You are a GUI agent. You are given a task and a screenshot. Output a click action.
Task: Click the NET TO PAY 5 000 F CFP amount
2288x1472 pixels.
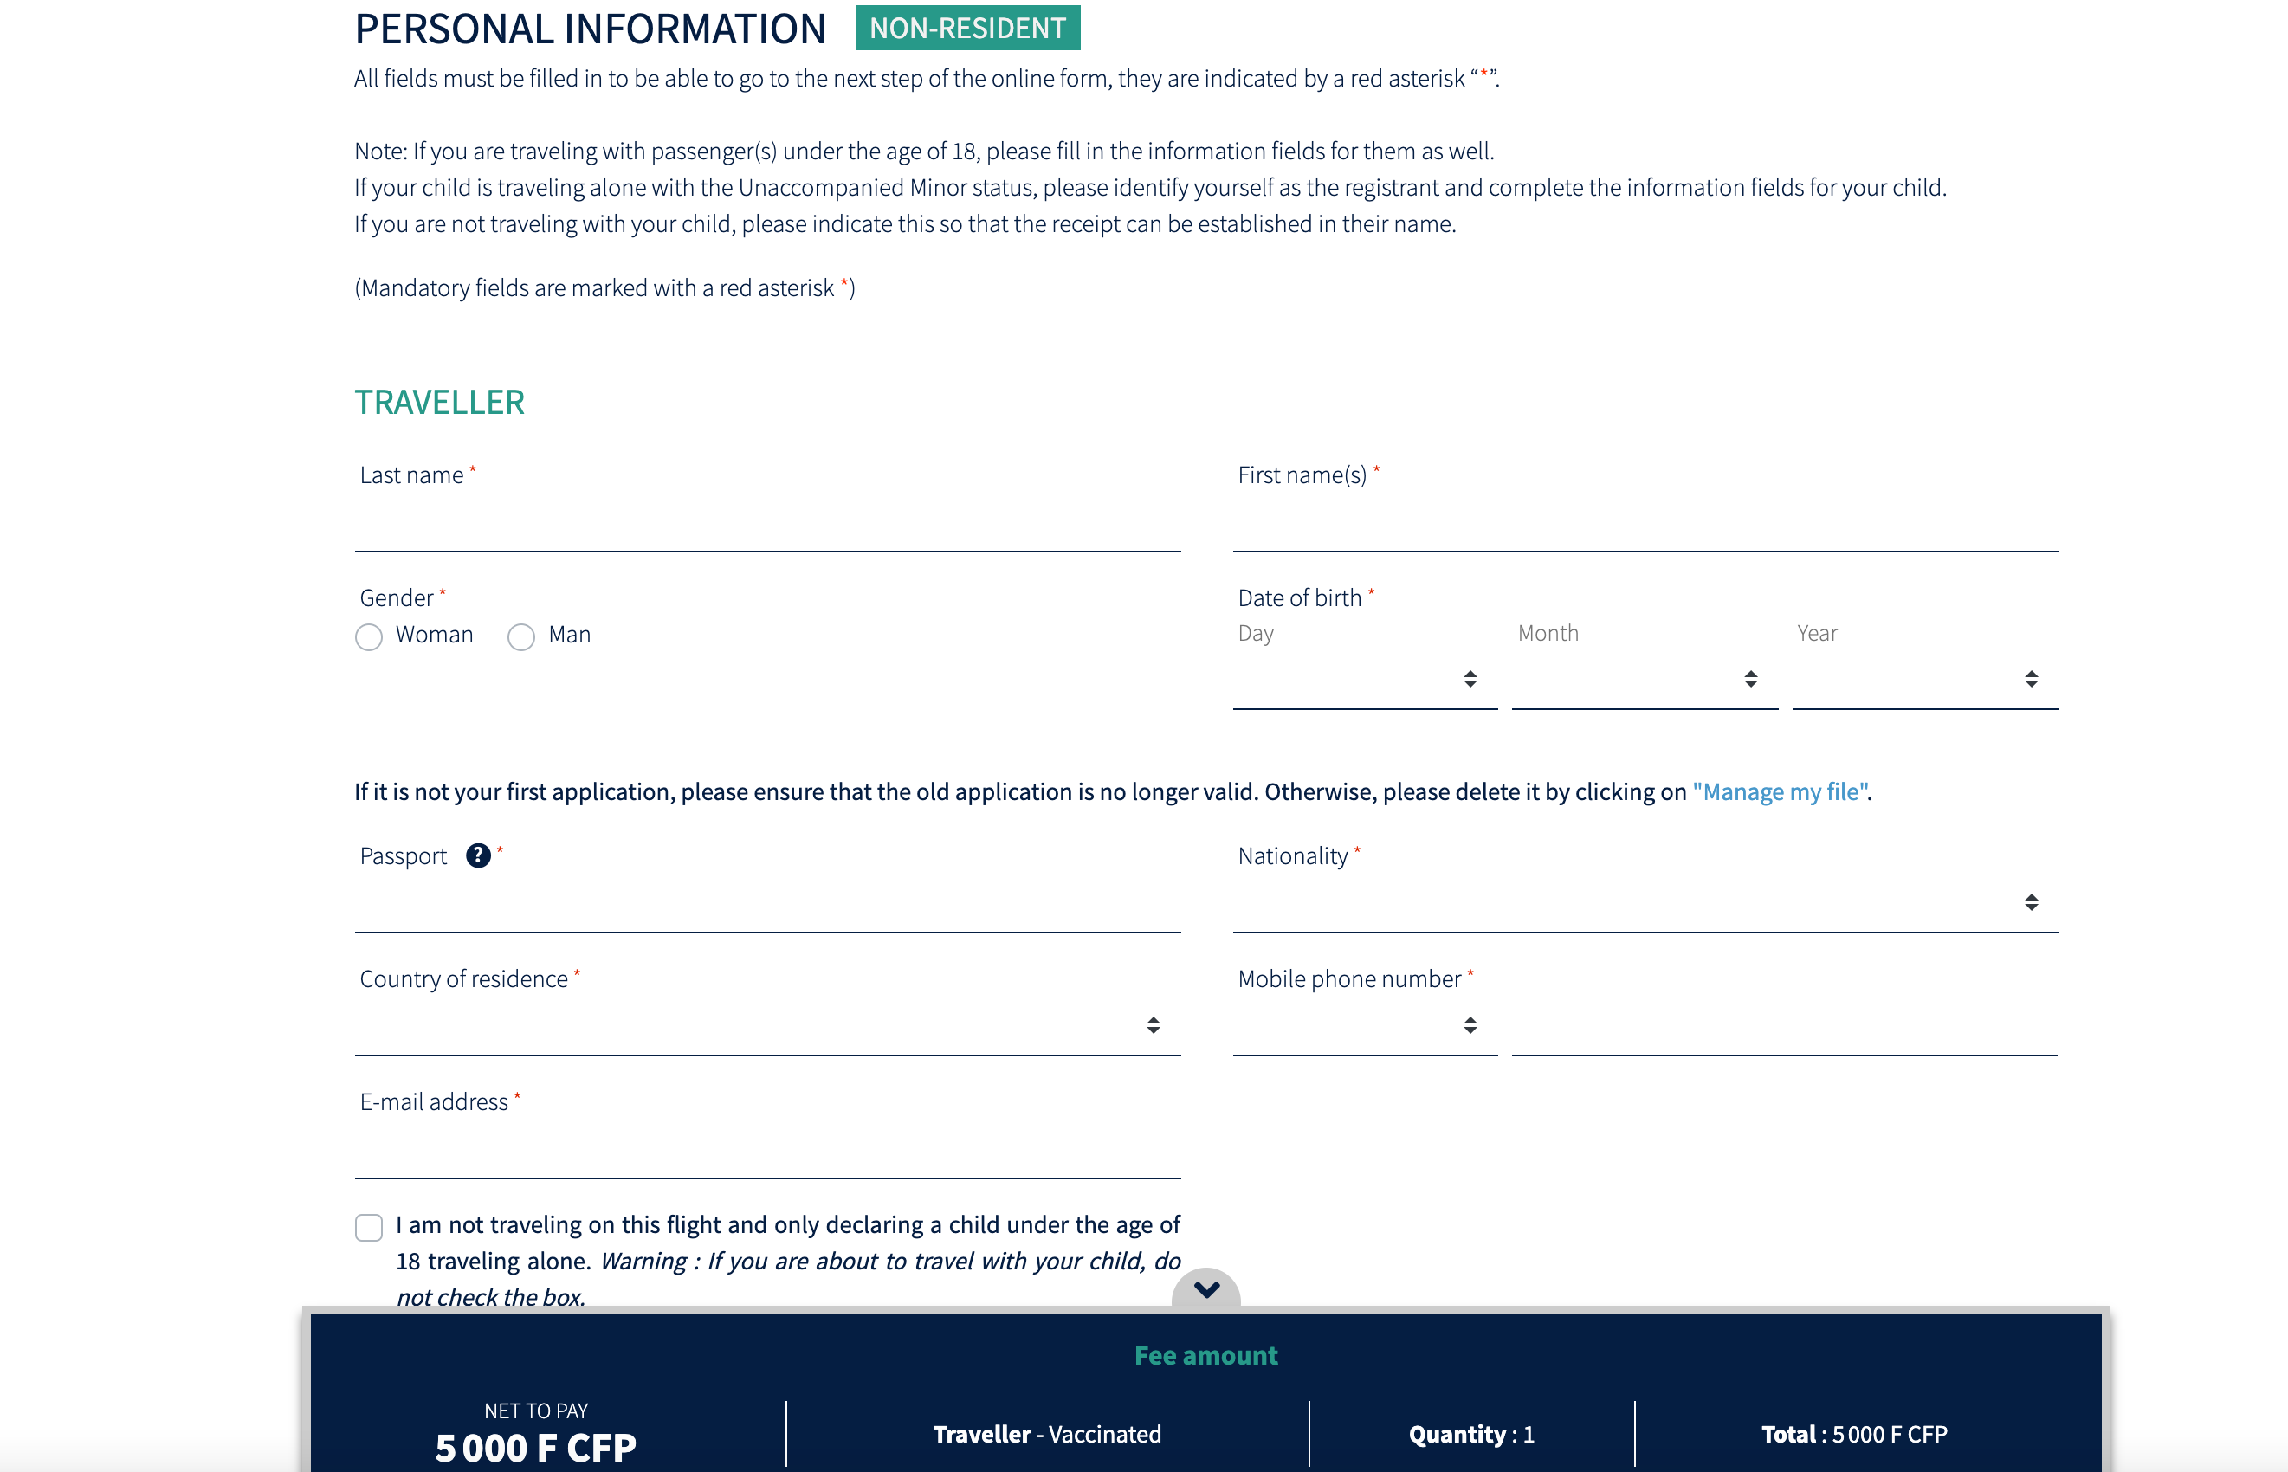(x=535, y=1447)
